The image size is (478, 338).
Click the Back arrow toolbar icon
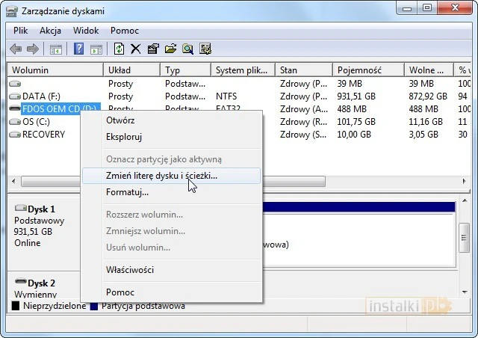click(16, 49)
